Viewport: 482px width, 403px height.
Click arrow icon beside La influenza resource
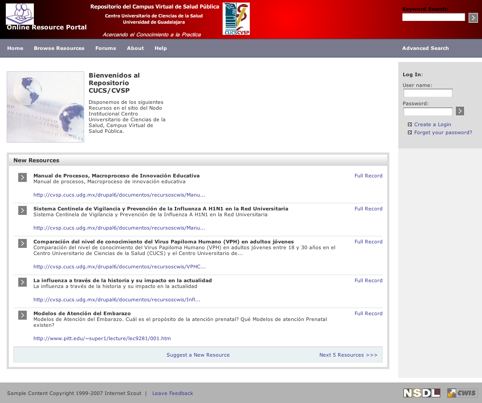pyautogui.click(x=23, y=282)
